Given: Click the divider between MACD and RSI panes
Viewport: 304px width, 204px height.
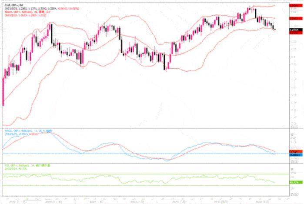Looking at the screenshot, I should pyautogui.click(x=152, y=164).
